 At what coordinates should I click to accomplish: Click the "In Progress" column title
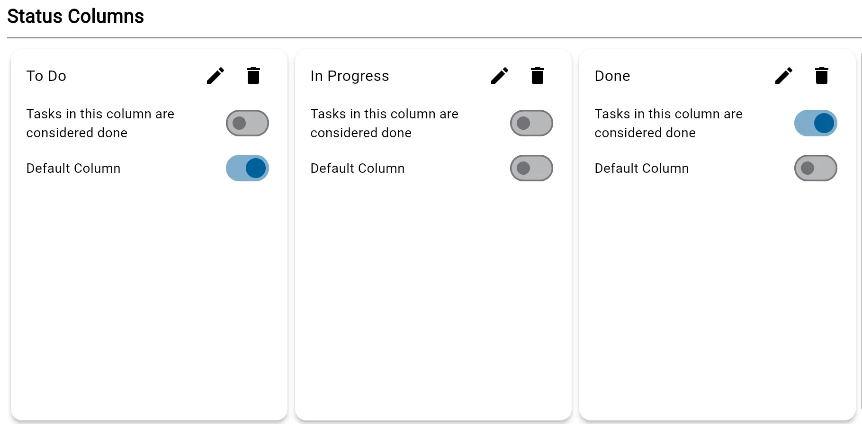coord(350,76)
